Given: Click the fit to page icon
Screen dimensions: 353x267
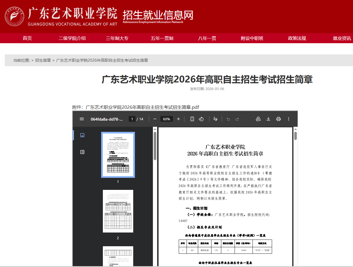Looking at the screenshot, I should click(192, 119).
